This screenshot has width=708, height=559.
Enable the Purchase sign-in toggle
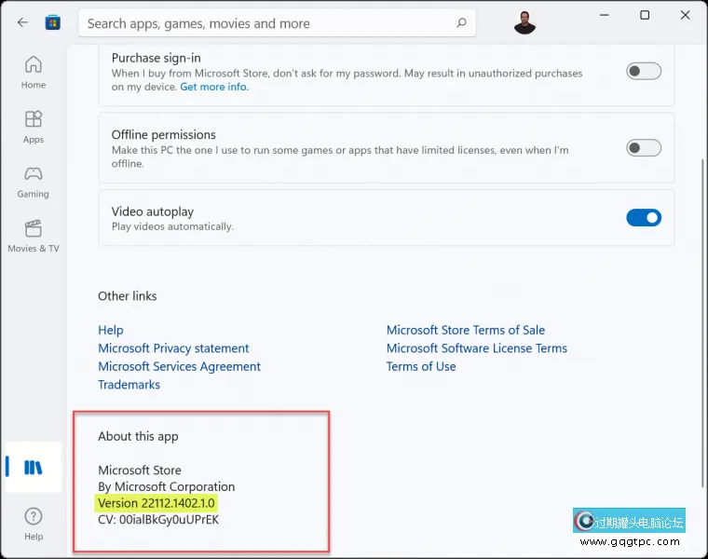[x=644, y=71]
